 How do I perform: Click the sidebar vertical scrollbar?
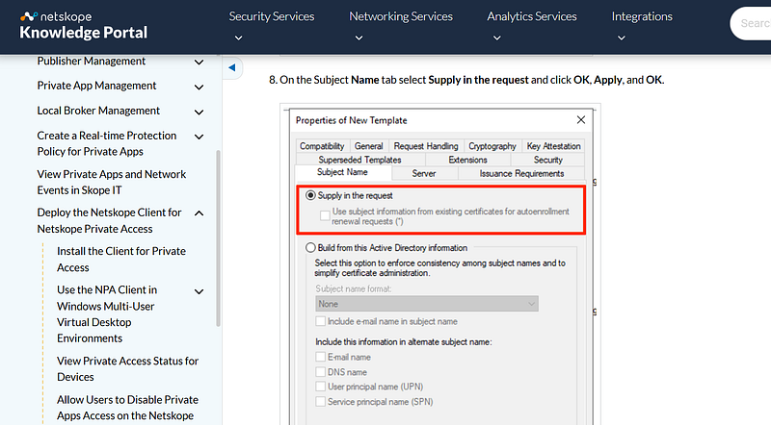point(218,238)
